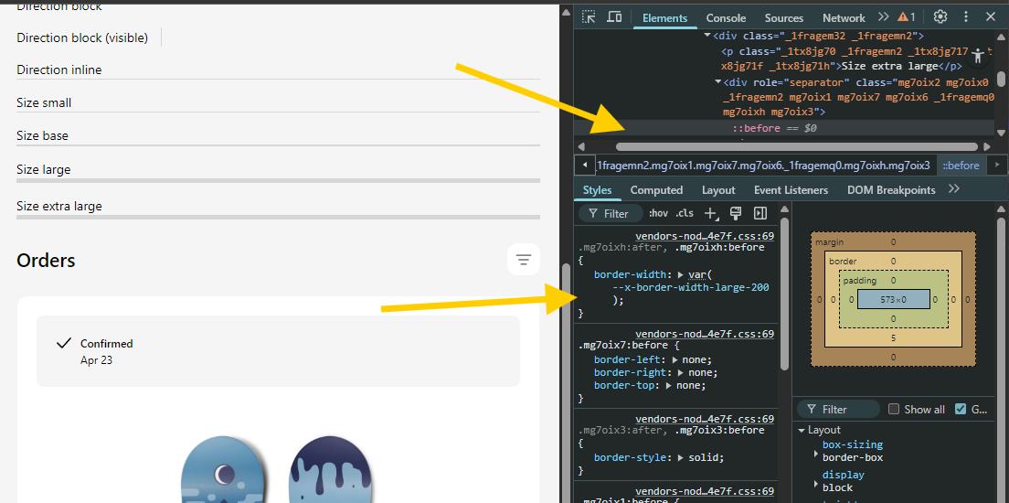Click the Size extra large label on page
The image size is (1009, 503).
pyautogui.click(x=59, y=206)
